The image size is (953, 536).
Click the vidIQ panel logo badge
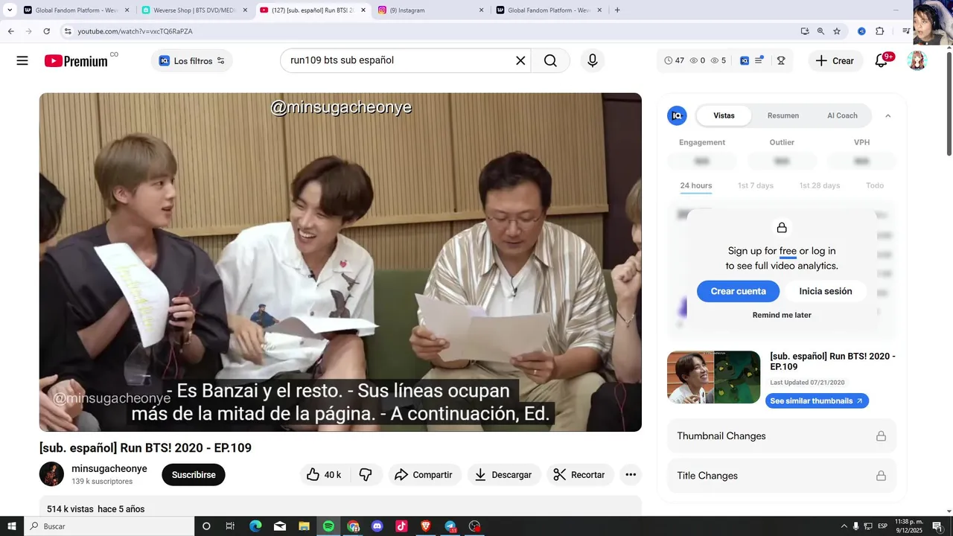coord(677,115)
